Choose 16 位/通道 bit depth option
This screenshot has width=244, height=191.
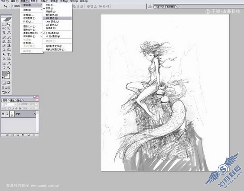[x=57, y=36]
